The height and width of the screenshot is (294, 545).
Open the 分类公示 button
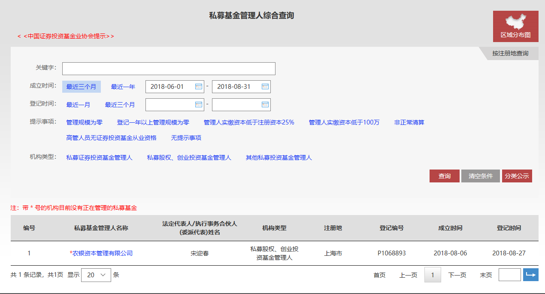[x=517, y=176]
